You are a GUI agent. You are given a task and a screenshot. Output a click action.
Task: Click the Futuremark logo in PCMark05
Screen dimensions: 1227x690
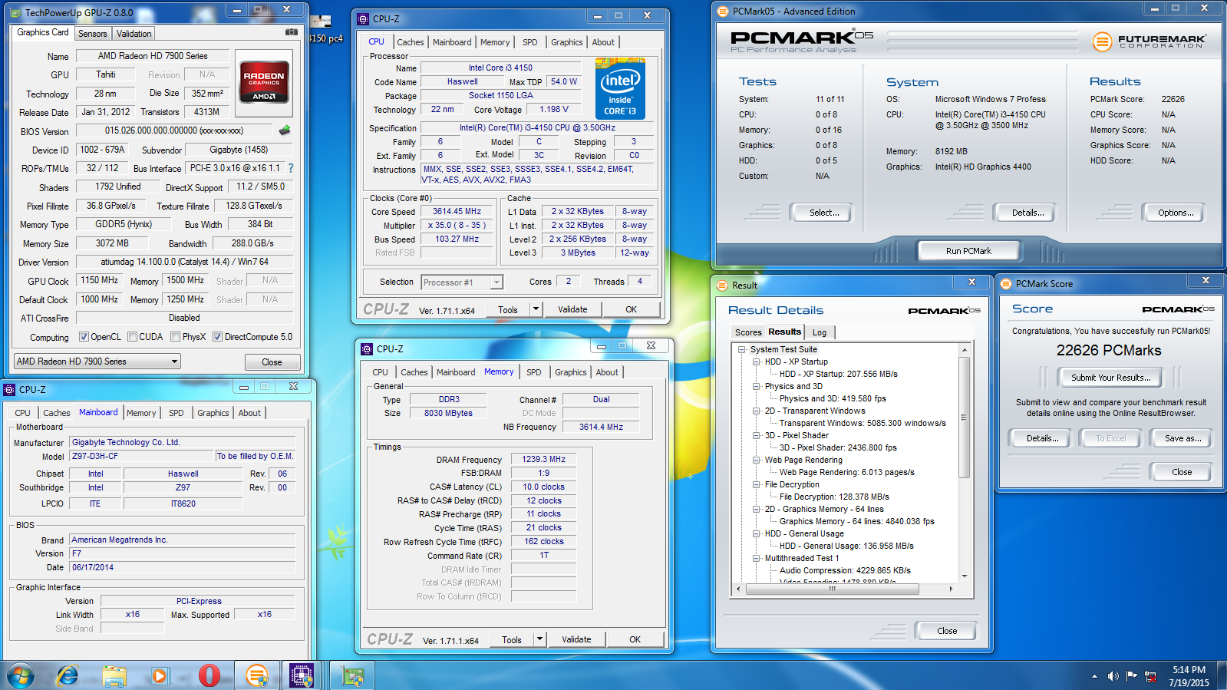coord(1149,41)
